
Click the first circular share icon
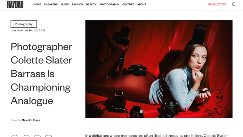point(15,136)
